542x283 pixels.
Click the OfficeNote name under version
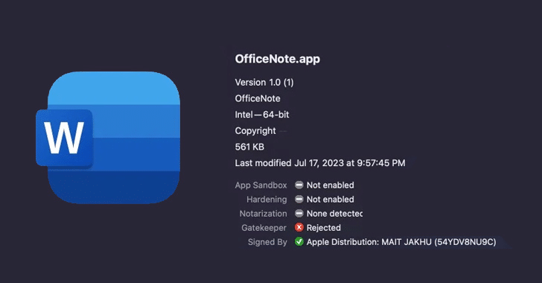[x=258, y=98]
